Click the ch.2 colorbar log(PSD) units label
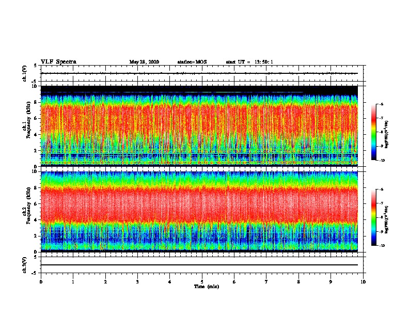This screenshot has width=409, height=316. point(387,219)
